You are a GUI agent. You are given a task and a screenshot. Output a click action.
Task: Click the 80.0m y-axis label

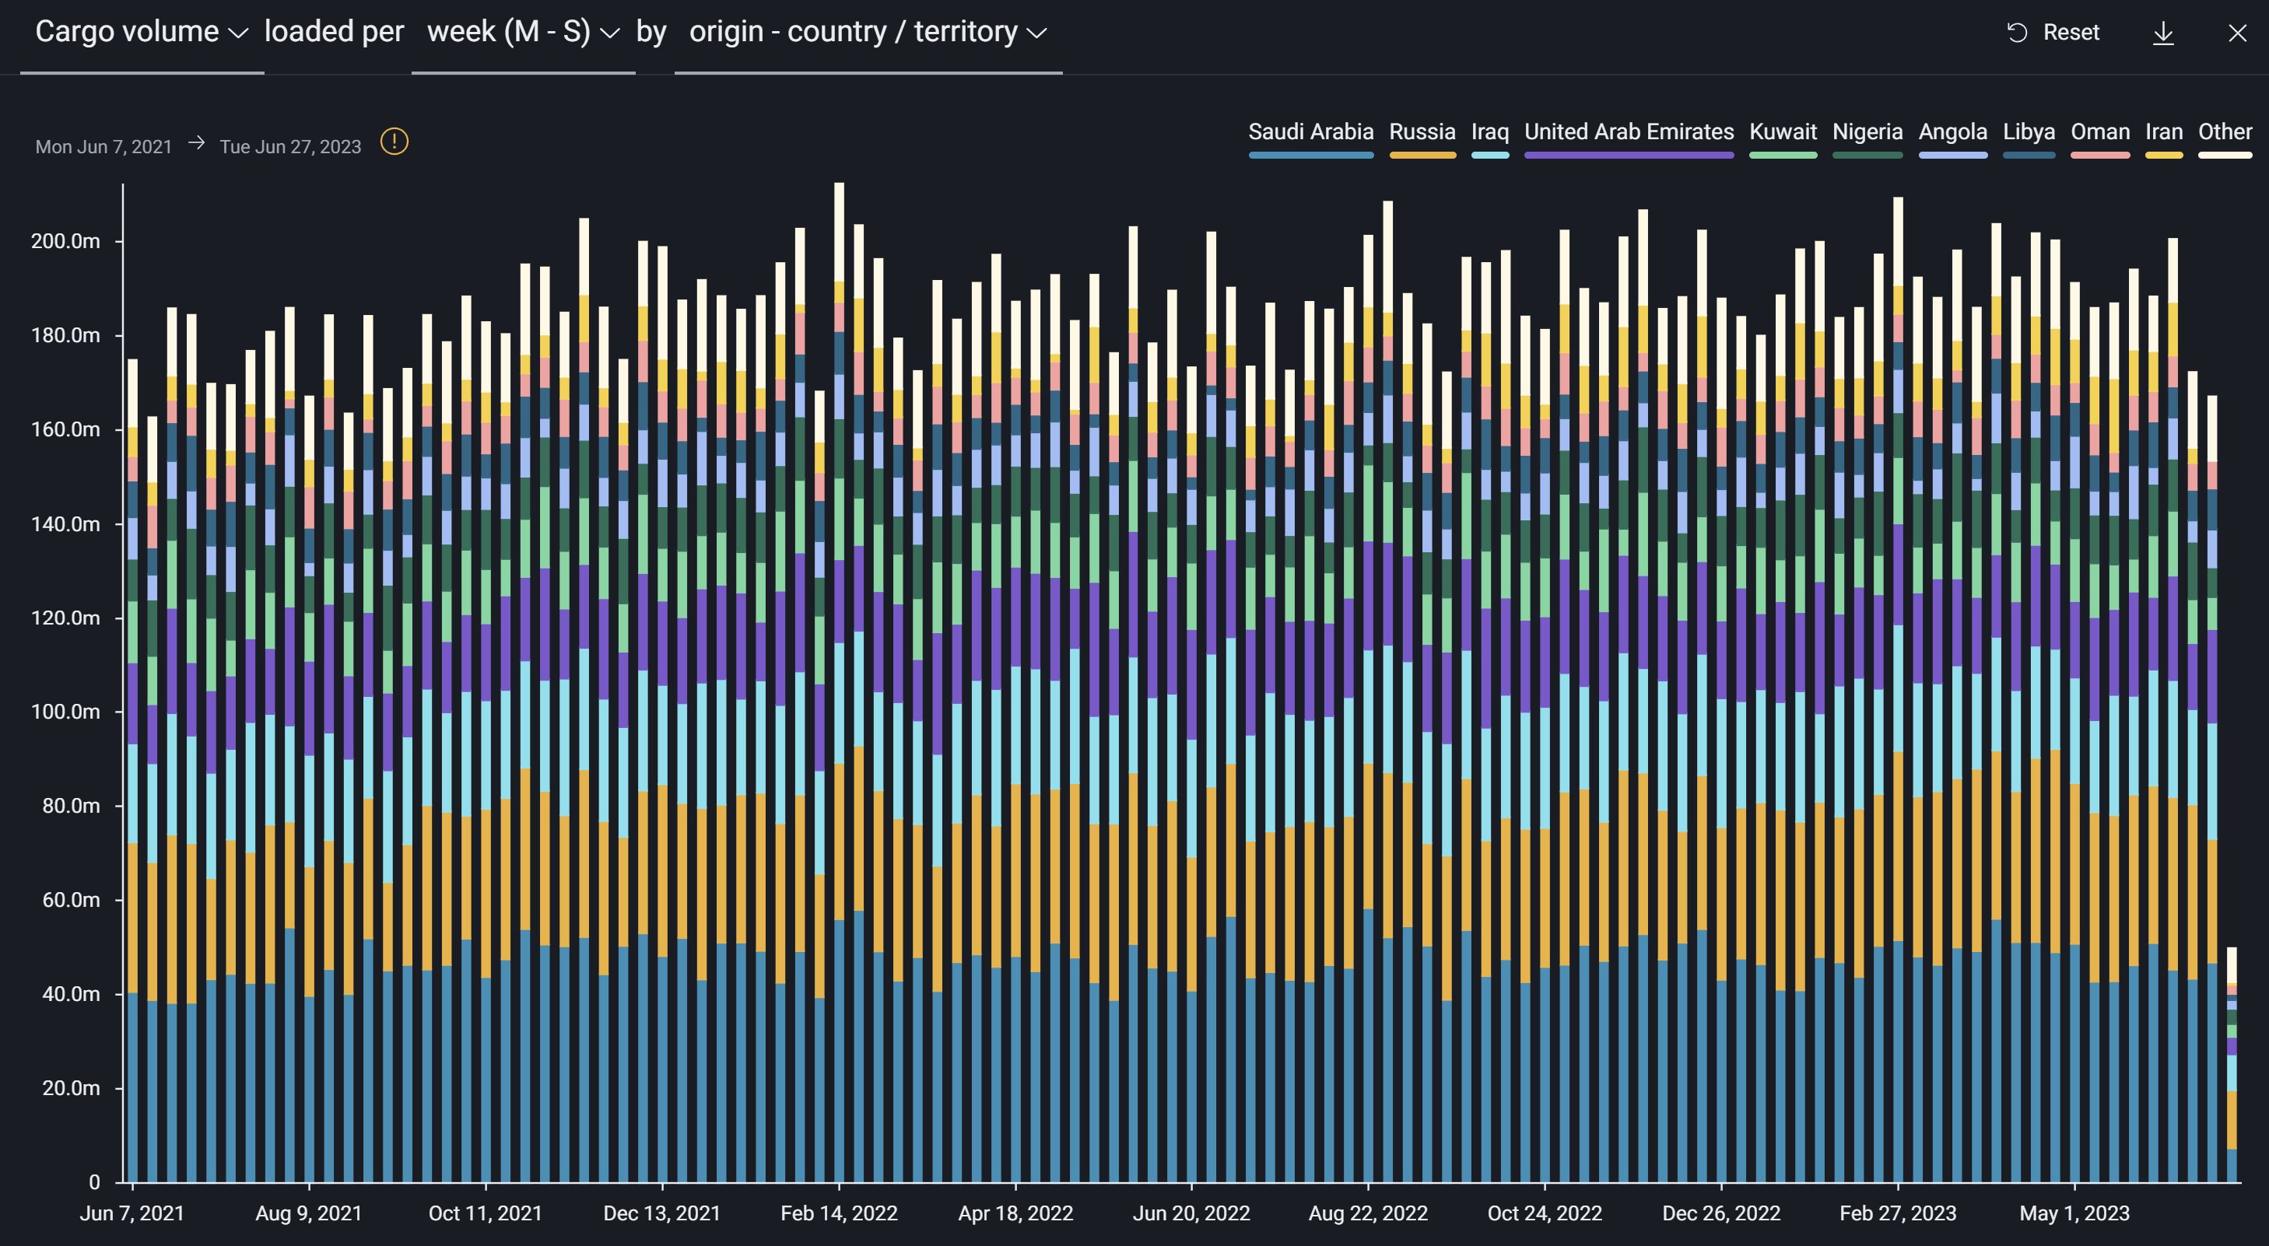tap(71, 805)
